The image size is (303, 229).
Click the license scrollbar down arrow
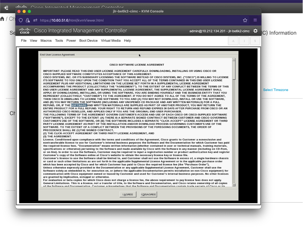[234, 185]
